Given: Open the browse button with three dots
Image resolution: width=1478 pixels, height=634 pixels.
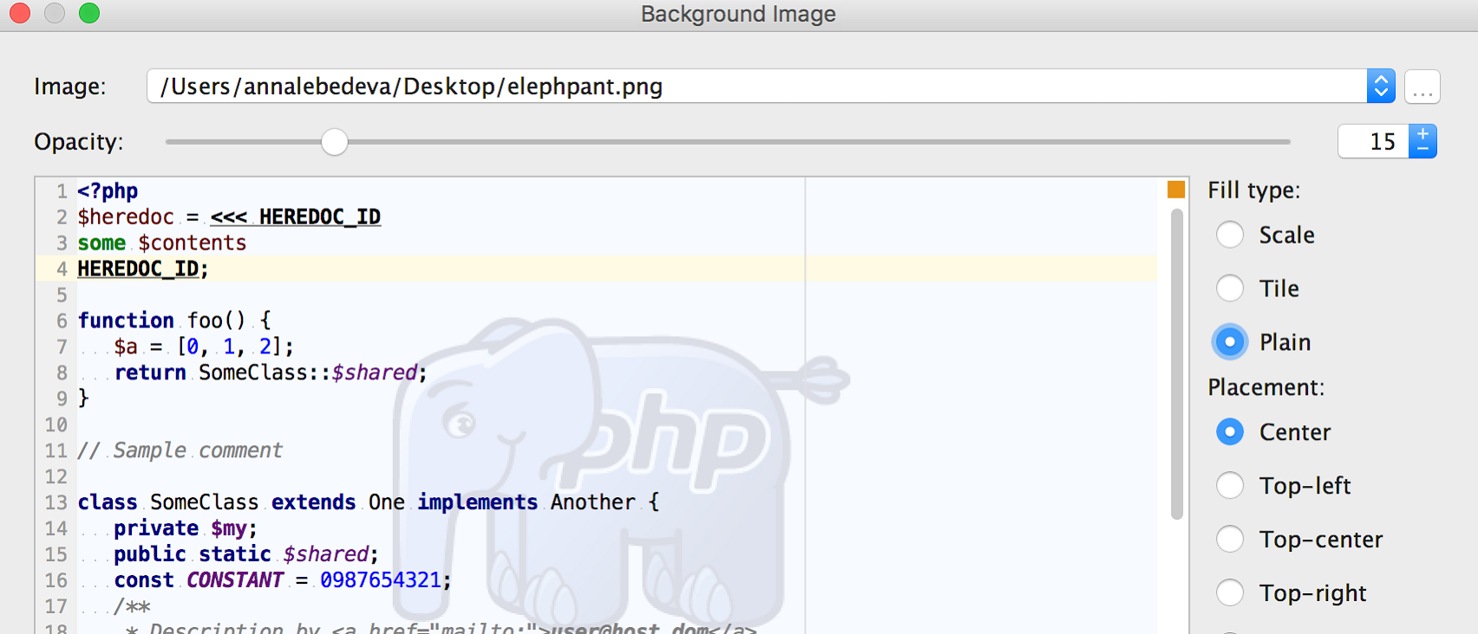Looking at the screenshot, I should pos(1422,87).
